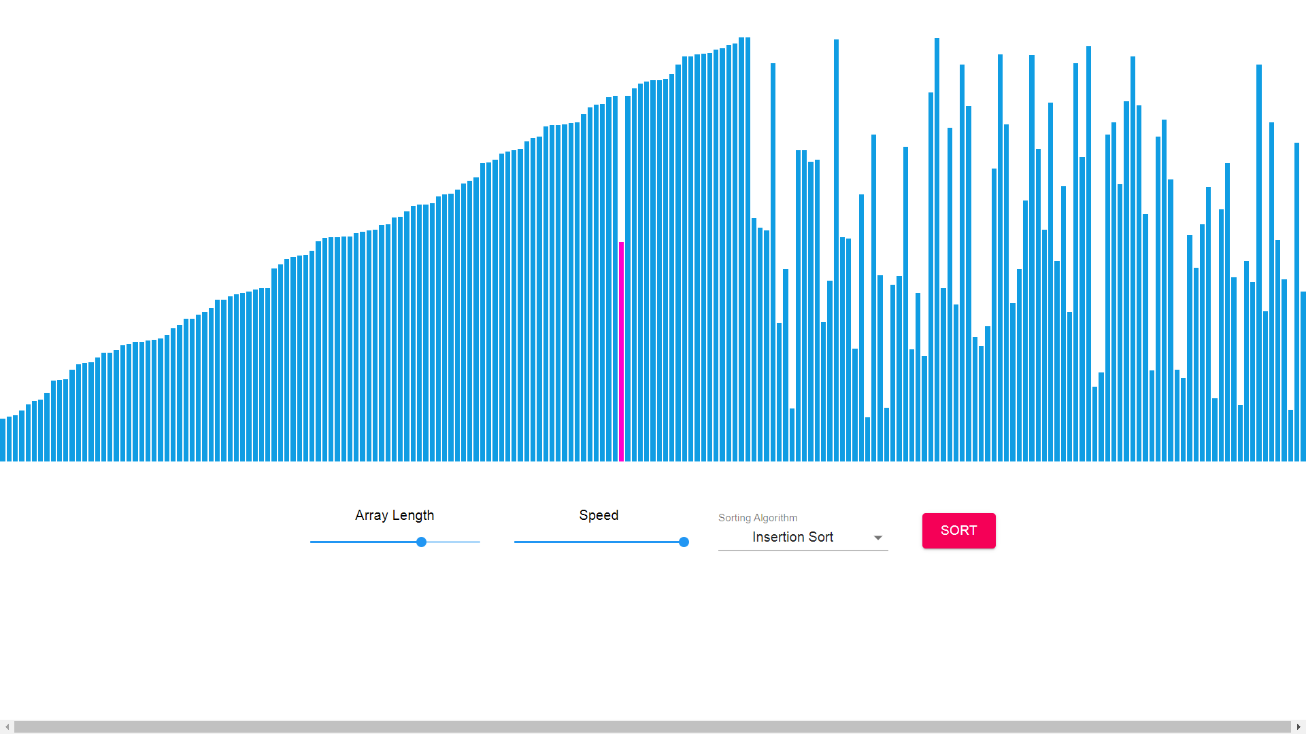Click the Array Length slider handle

[420, 542]
